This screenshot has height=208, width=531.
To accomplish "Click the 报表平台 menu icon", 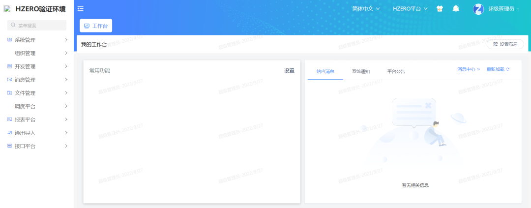I will 9,119.
